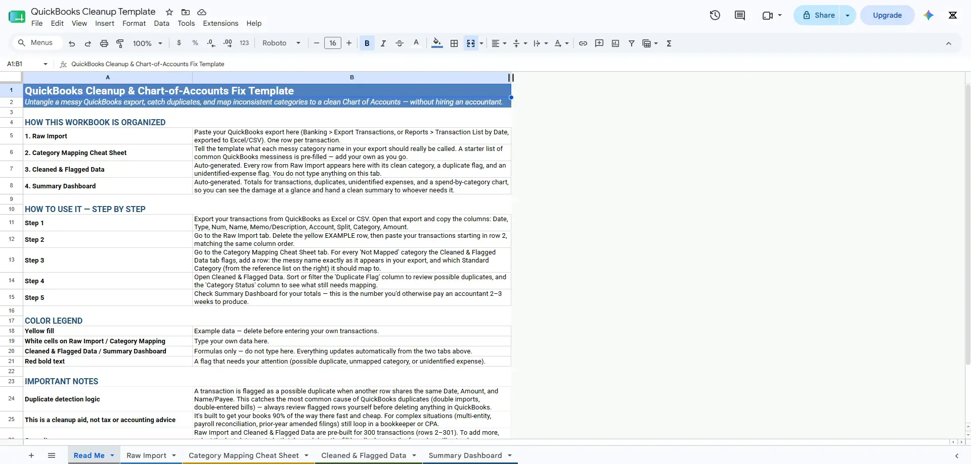Format as currency dollar icon
971x464 pixels.
(x=179, y=43)
